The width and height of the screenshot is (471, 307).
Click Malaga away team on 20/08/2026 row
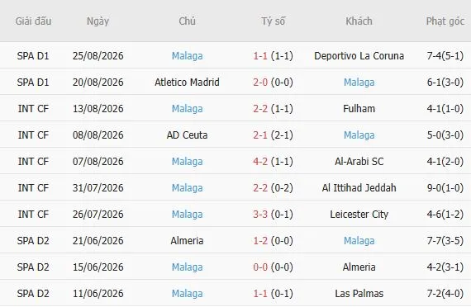coord(359,83)
